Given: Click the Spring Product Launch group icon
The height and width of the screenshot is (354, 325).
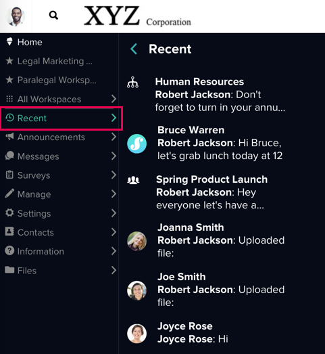Looking at the screenshot, I should (x=133, y=180).
